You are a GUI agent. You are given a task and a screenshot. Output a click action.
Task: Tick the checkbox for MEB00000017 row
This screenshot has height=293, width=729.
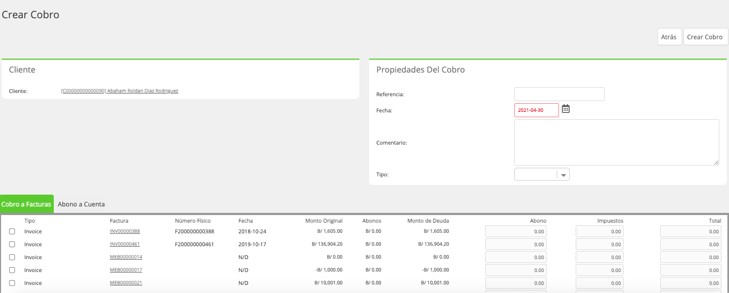click(12, 270)
